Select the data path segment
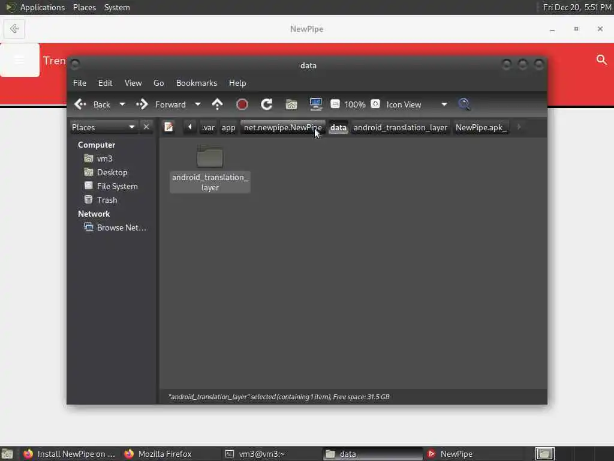Screen dimensions: 614x461 338,127
